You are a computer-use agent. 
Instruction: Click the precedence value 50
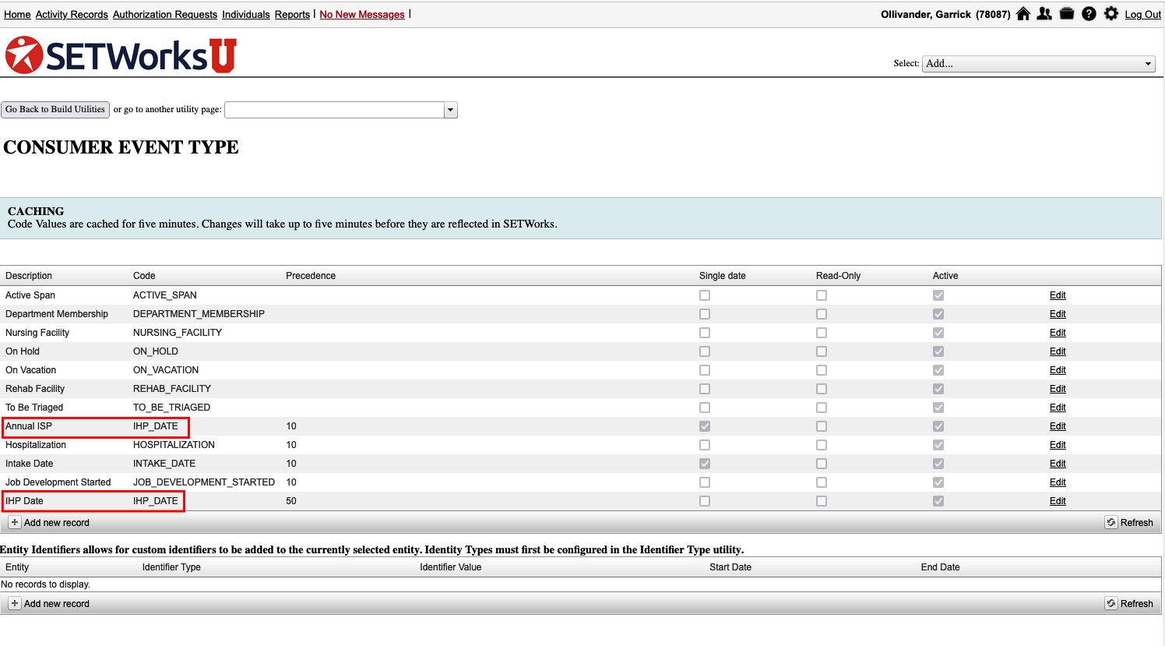click(x=291, y=501)
